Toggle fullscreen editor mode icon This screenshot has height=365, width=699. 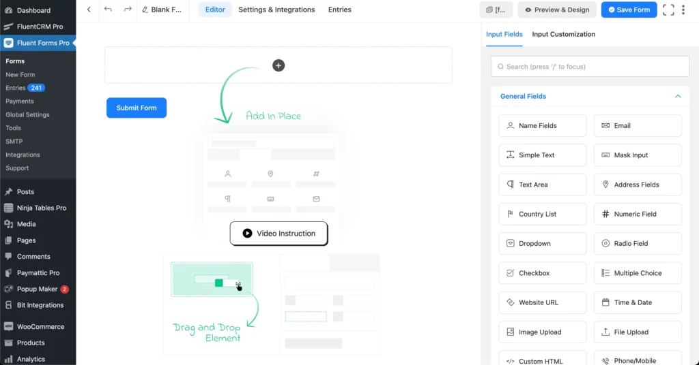[x=668, y=10]
